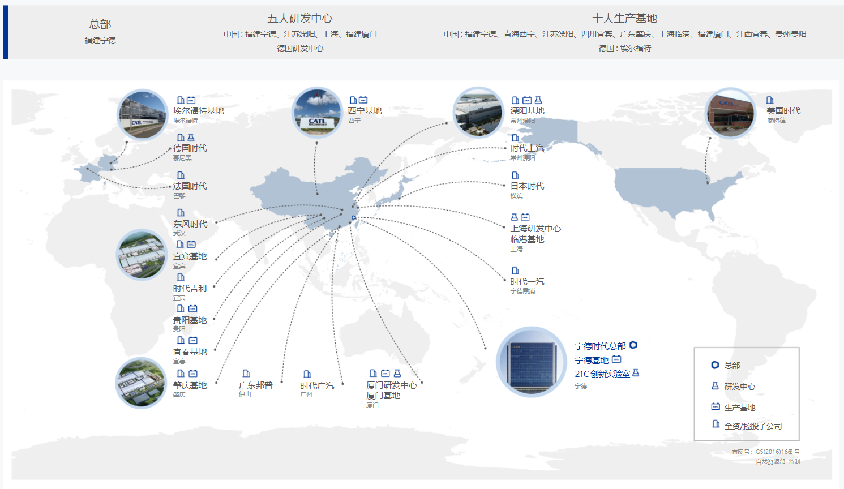Click the flask icon beside 21C创新实验室
844x489 pixels.
[x=636, y=373]
